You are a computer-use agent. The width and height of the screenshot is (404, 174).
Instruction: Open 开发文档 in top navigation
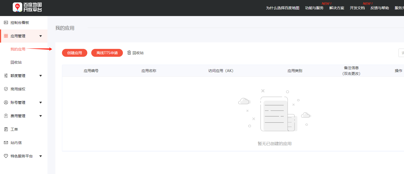[x=357, y=8]
